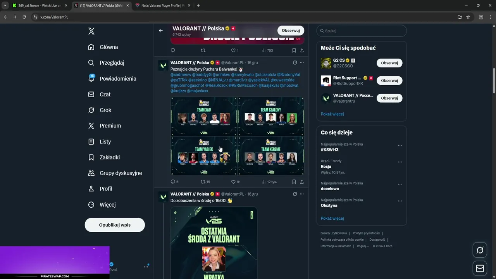The height and width of the screenshot is (279, 496).
Task: Open the docelowo trend
Action: tap(330, 189)
